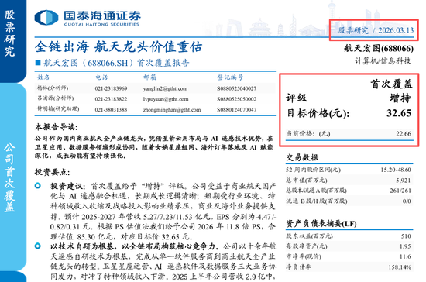Viewport: 426px width, 282px height.
Task: Click the main title 全链出海 航天龙头价值重估
Action: pos(119,46)
